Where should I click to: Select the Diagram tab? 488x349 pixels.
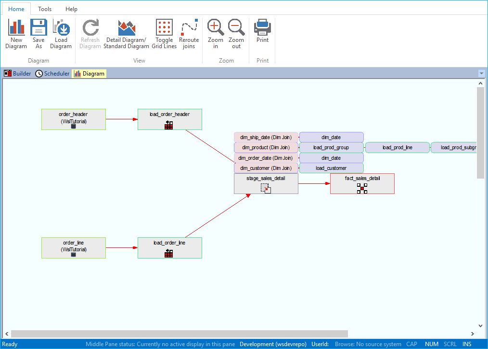coord(89,74)
